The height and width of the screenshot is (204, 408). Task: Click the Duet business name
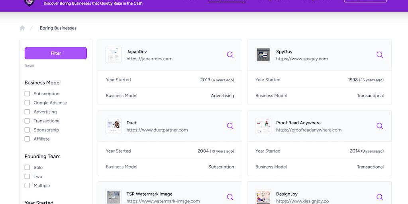pyautogui.click(x=131, y=123)
